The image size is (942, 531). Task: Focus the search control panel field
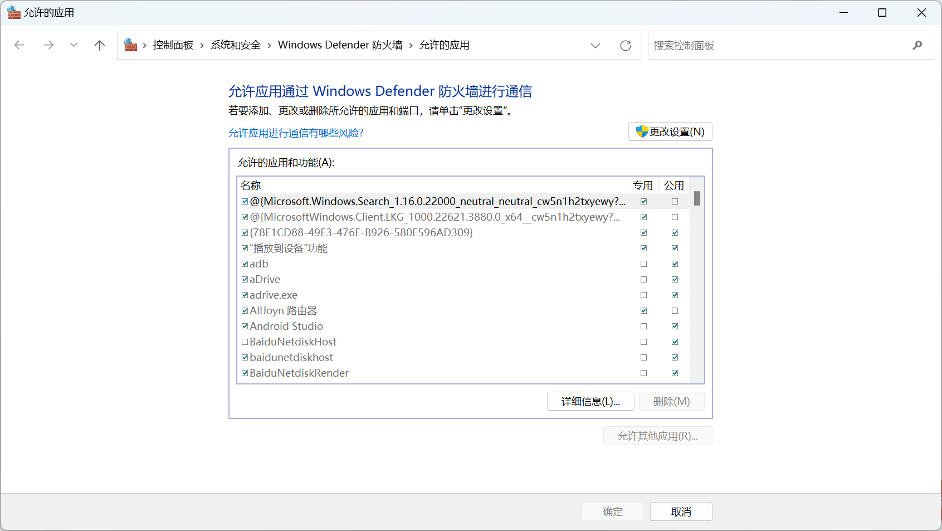click(x=790, y=45)
